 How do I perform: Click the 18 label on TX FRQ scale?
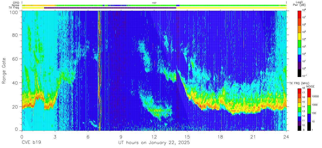click(x=304, y=88)
